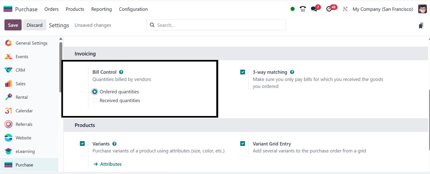Open the Reporting menu
The width and height of the screenshot is (430, 174).
(x=101, y=9)
